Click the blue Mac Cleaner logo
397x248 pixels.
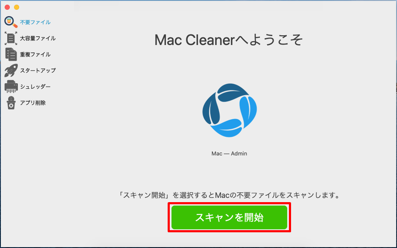click(x=229, y=110)
